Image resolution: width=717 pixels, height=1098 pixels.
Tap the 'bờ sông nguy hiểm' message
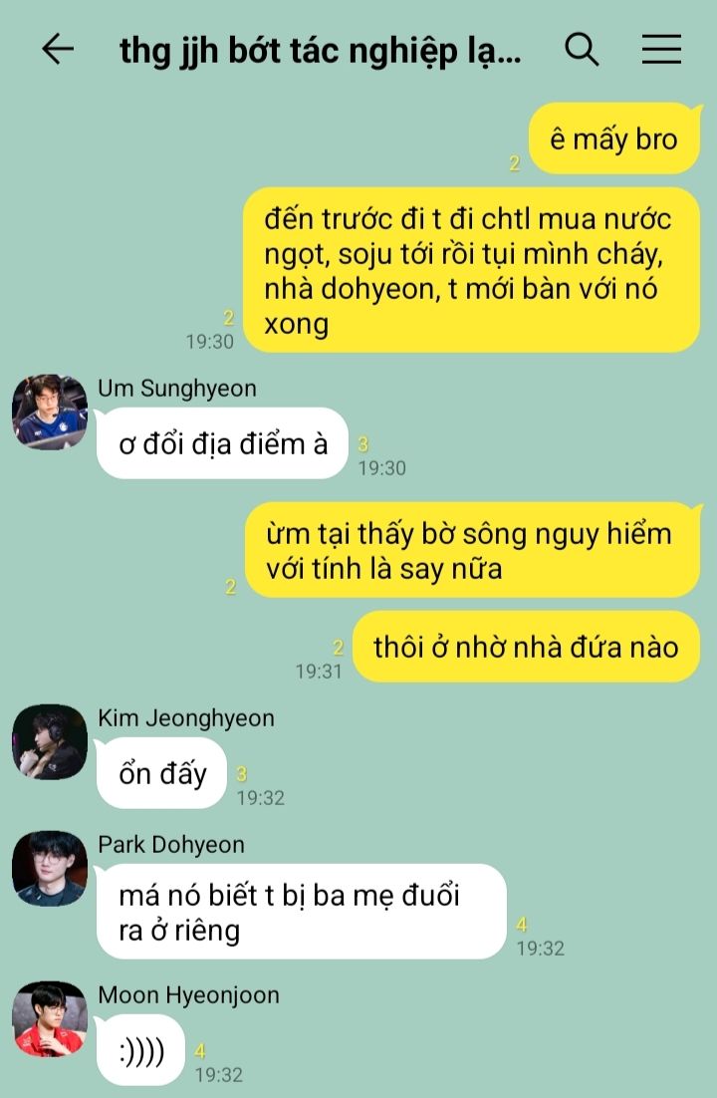click(473, 550)
